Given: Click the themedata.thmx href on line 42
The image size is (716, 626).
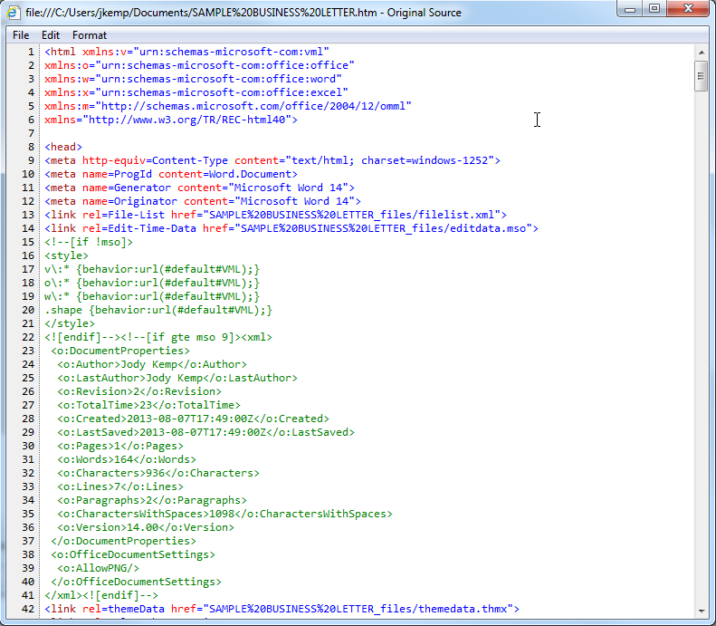Looking at the screenshot, I should [358, 609].
